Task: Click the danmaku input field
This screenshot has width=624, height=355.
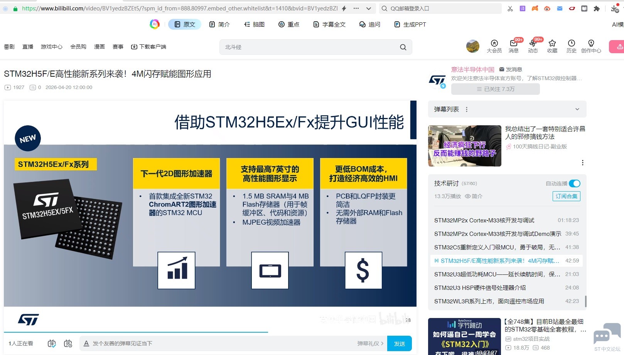Action: 222,343
